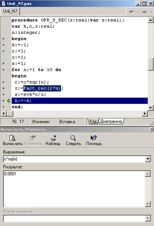Click the selected text Fact_rec(2*n)

(42, 88)
